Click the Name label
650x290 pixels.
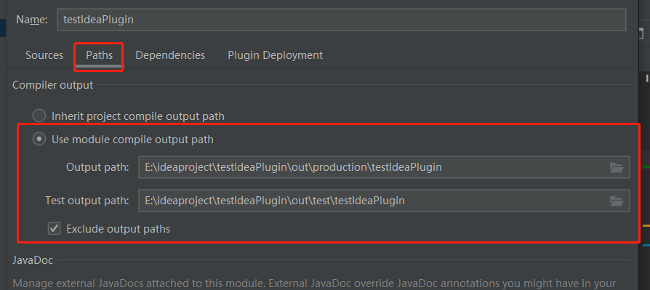32,20
